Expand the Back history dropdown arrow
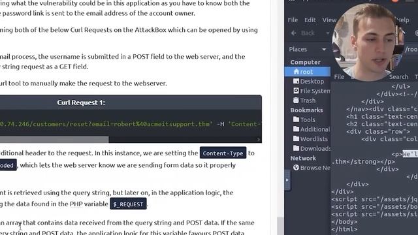 pos(327,33)
